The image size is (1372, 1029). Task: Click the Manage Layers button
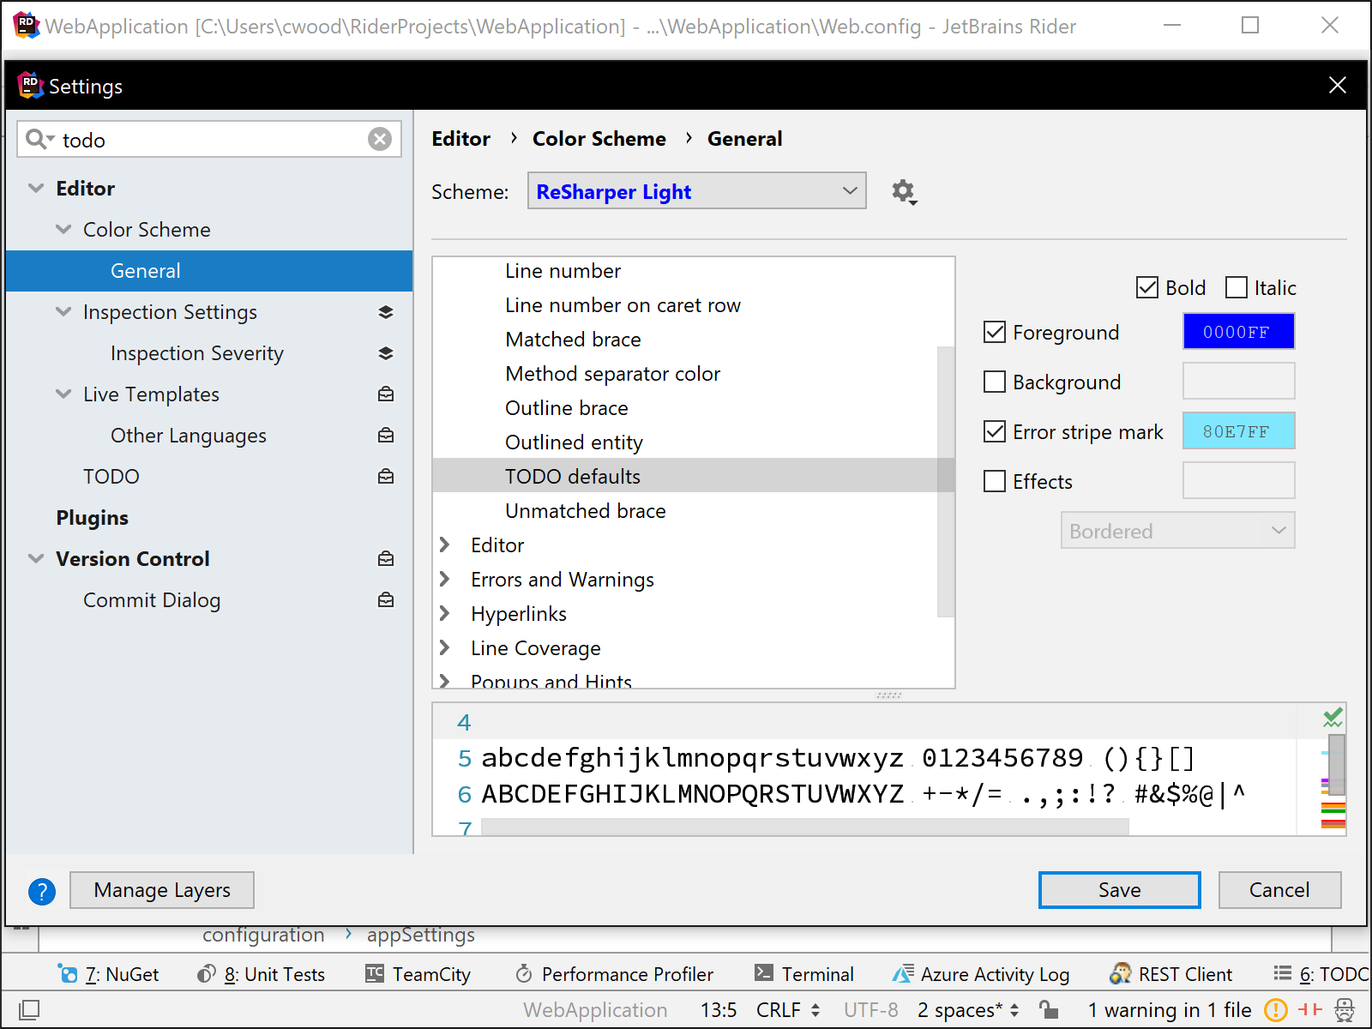(162, 890)
